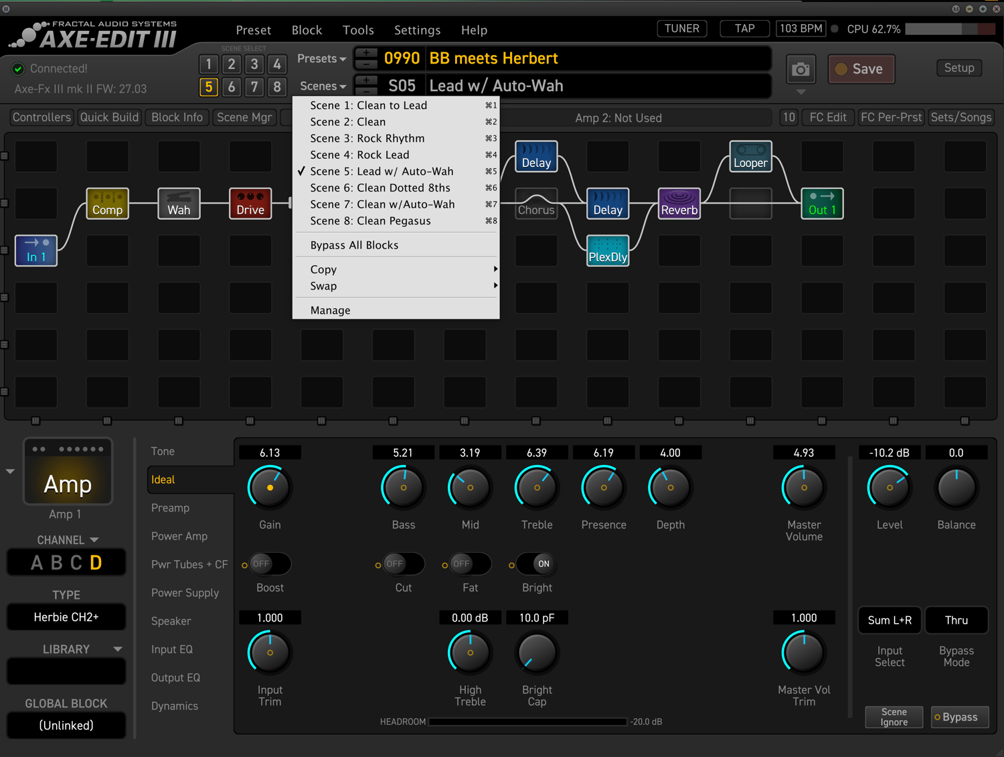Click the Save button
1004x757 pixels.
point(861,69)
